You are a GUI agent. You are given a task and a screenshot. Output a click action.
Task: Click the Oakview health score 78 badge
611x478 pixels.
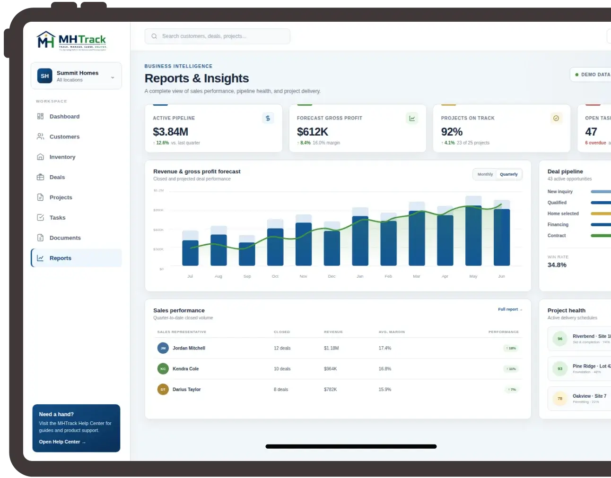[x=560, y=399]
